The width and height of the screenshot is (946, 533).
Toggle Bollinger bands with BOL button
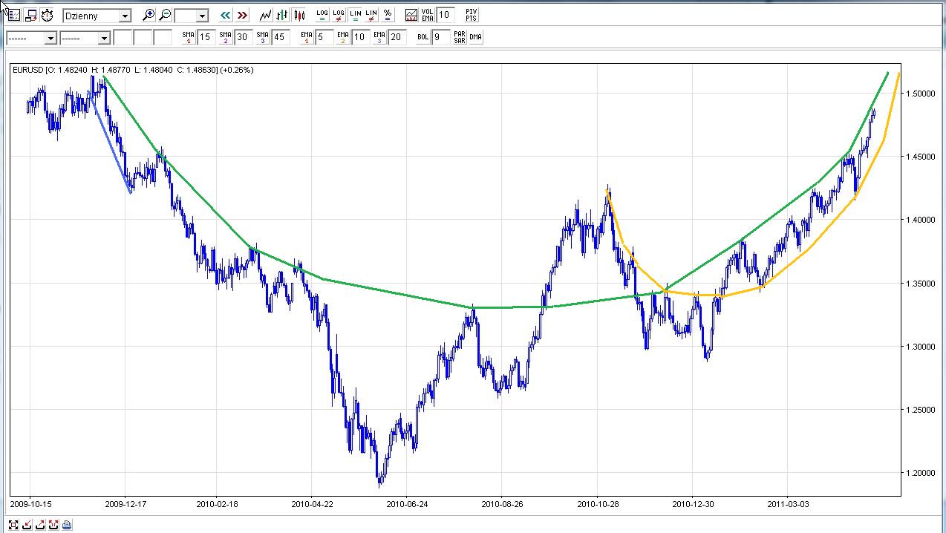pyautogui.click(x=423, y=37)
